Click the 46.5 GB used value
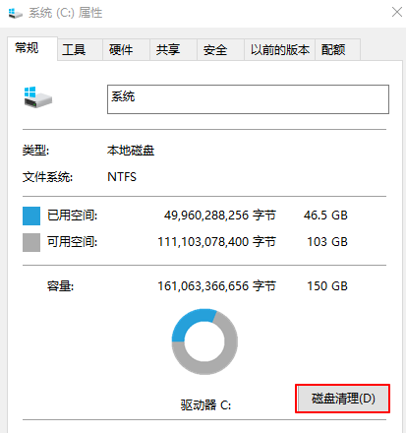 [325, 216]
